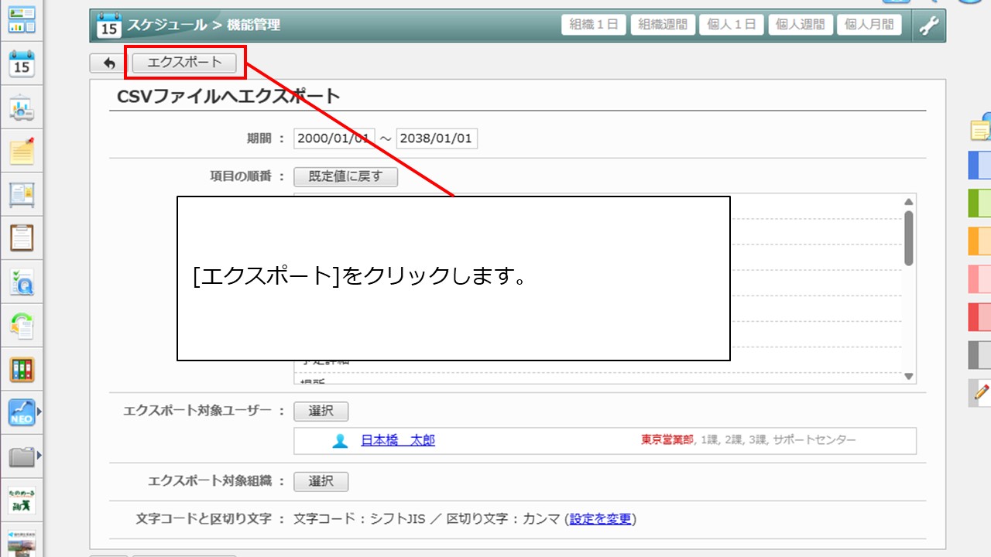Click the pencil edit icon on right
Screen dimensions: 991x557
pyautogui.click(x=981, y=392)
